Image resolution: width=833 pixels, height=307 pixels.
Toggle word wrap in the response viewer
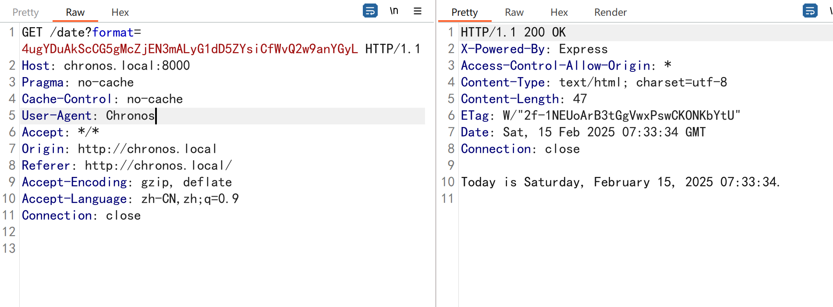810,11
